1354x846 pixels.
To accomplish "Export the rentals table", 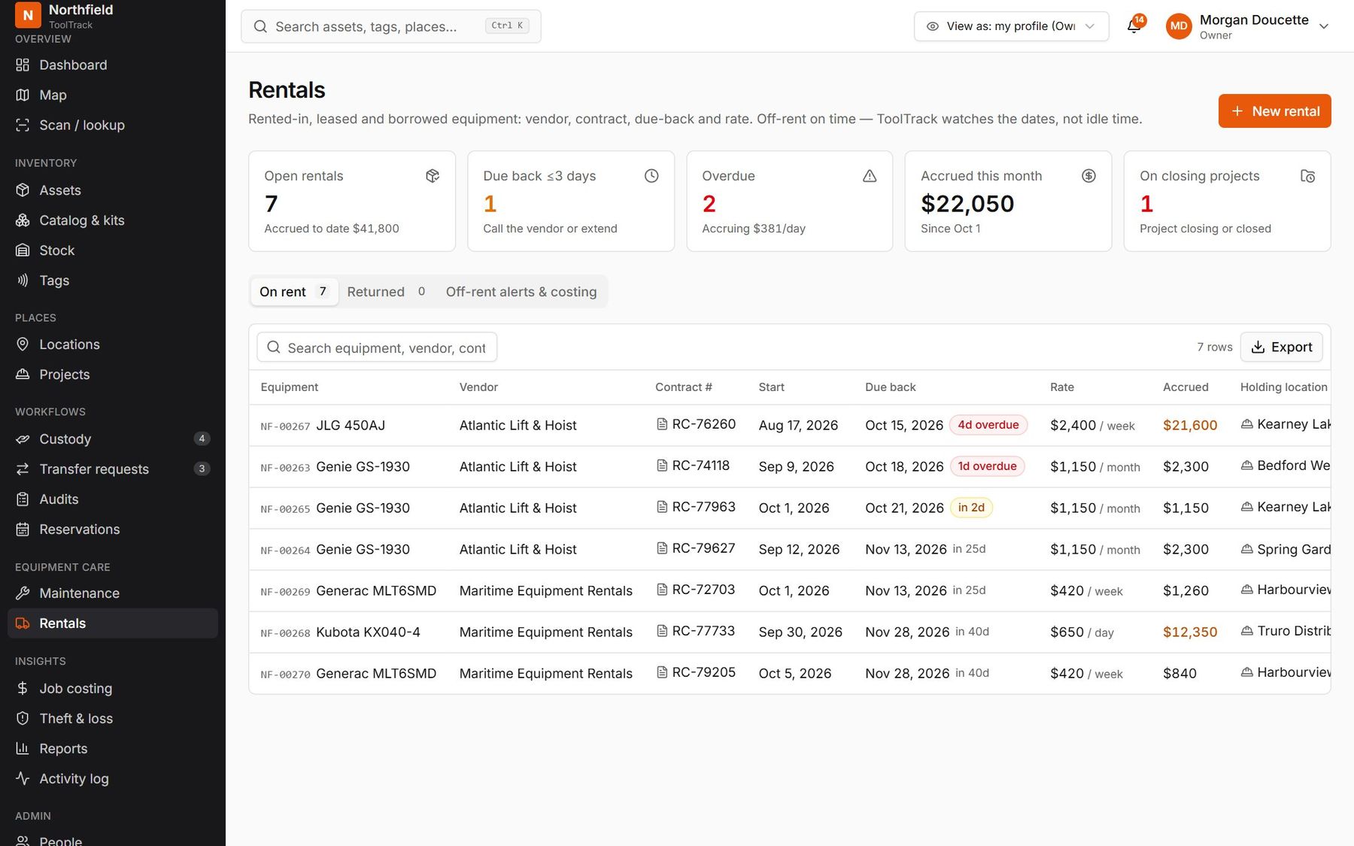I will pyautogui.click(x=1281, y=347).
